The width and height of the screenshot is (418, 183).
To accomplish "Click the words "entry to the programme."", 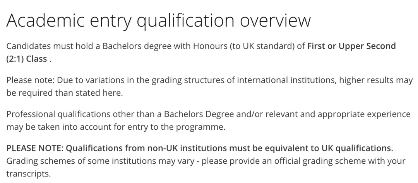I will click(x=187, y=127).
